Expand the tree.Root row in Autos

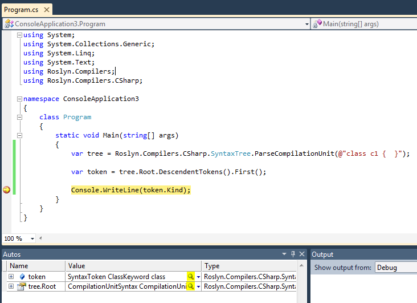point(11,286)
